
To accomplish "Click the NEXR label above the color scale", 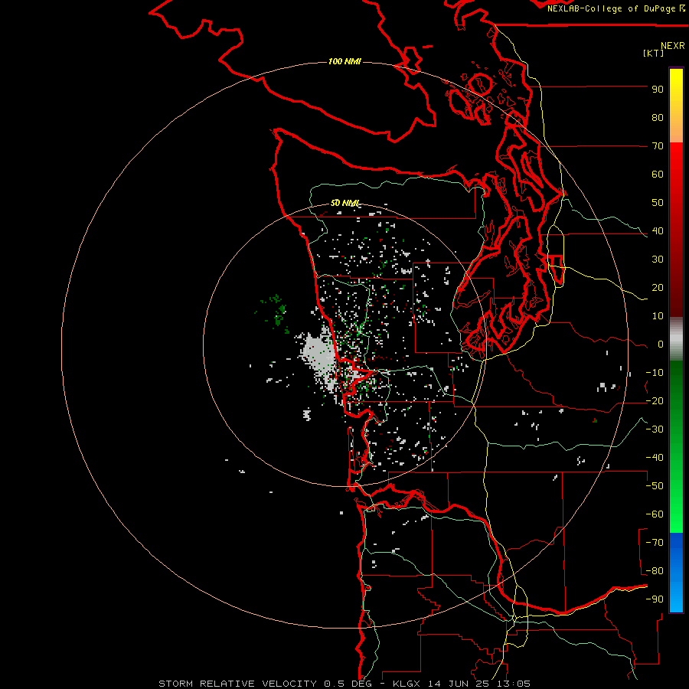I will (673, 46).
